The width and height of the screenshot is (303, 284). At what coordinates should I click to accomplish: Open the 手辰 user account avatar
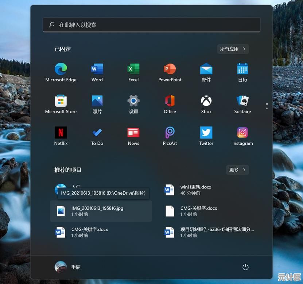coord(61,267)
